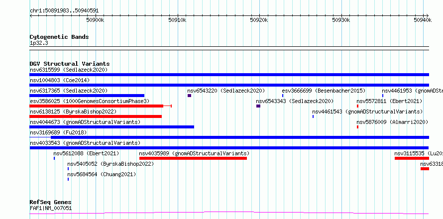Click the blue nsv5405052 marker
Image resolution: width=443 pixels, height=219 pixels.
(x=68, y=169)
